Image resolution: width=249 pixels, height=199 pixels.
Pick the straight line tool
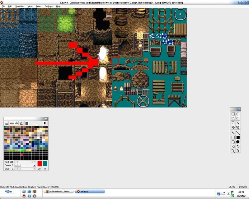click(x=238, y=132)
